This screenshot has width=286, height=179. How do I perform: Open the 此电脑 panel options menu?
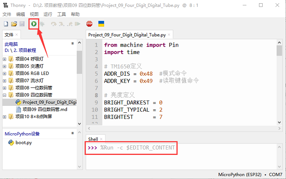point(72,43)
